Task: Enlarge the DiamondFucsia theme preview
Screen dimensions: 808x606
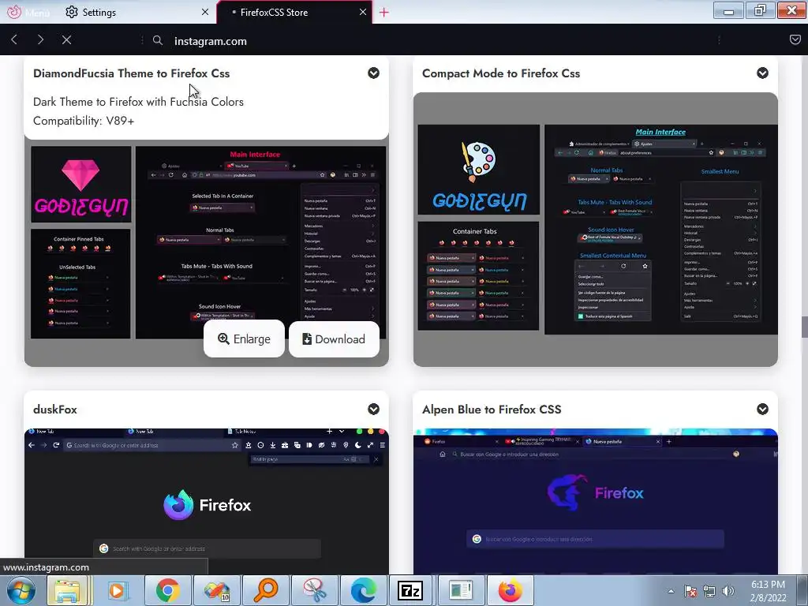Action: (x=245, y=339)
